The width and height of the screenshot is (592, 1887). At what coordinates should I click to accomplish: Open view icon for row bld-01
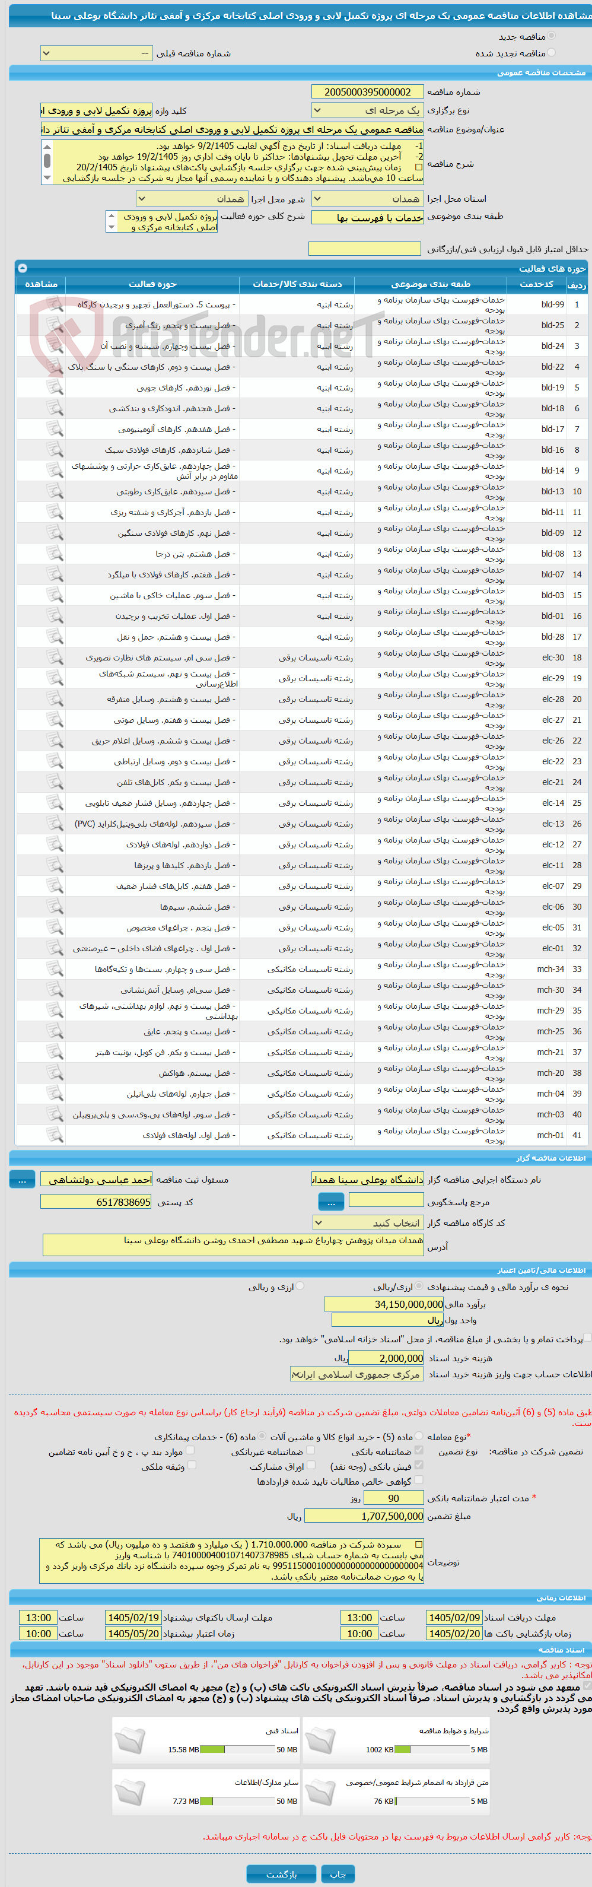click(x=54, y=615)
